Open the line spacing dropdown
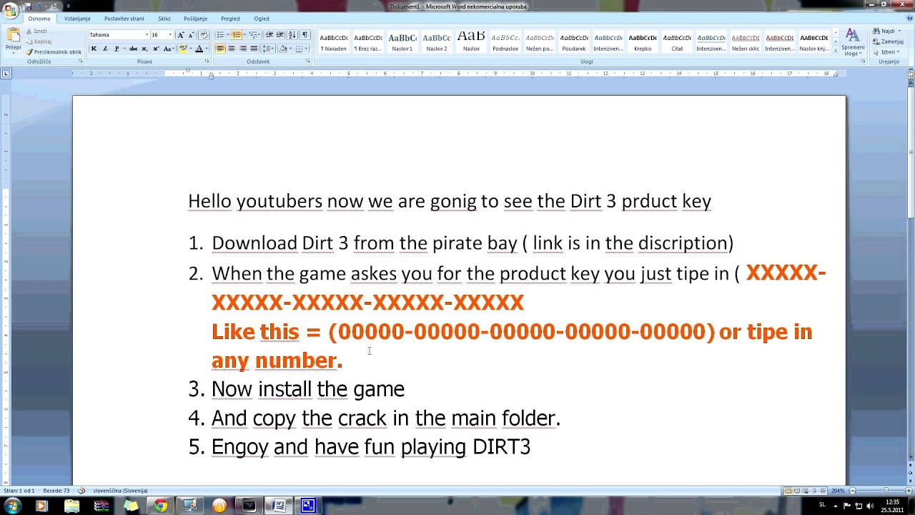 (x=269, y=49)
